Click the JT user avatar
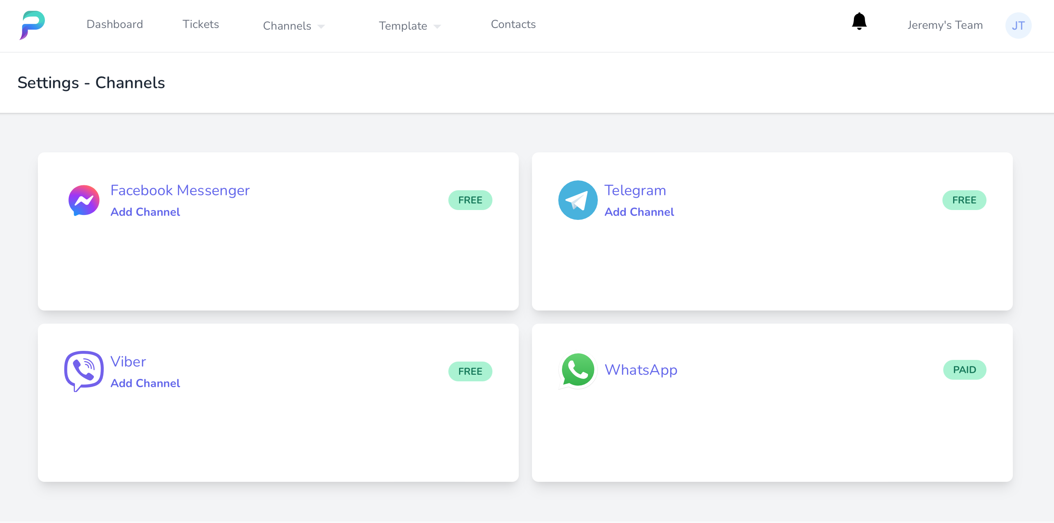Image resolution: width=1054 pixels, height=523 pixels. [1018, 26]
